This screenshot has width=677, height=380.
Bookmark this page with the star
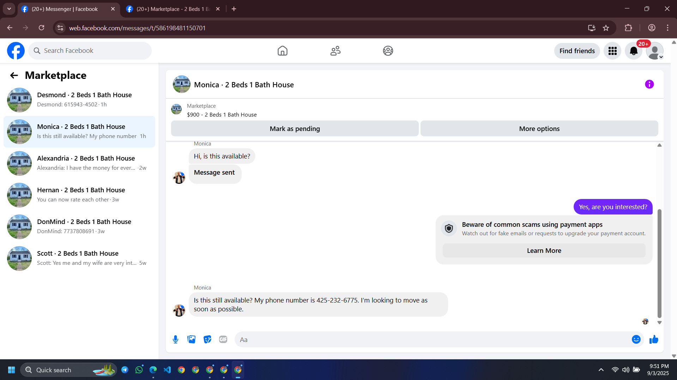606,28
